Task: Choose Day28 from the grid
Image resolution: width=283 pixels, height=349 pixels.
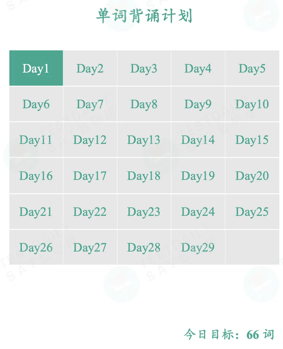Action: click(144, 247)
